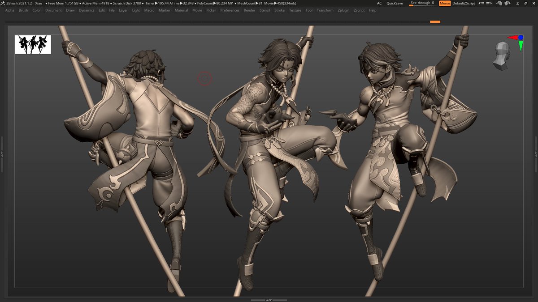Open the Preferences menu
The width and height of the screenshot is (538, 302).
click(x=230, y=10)
